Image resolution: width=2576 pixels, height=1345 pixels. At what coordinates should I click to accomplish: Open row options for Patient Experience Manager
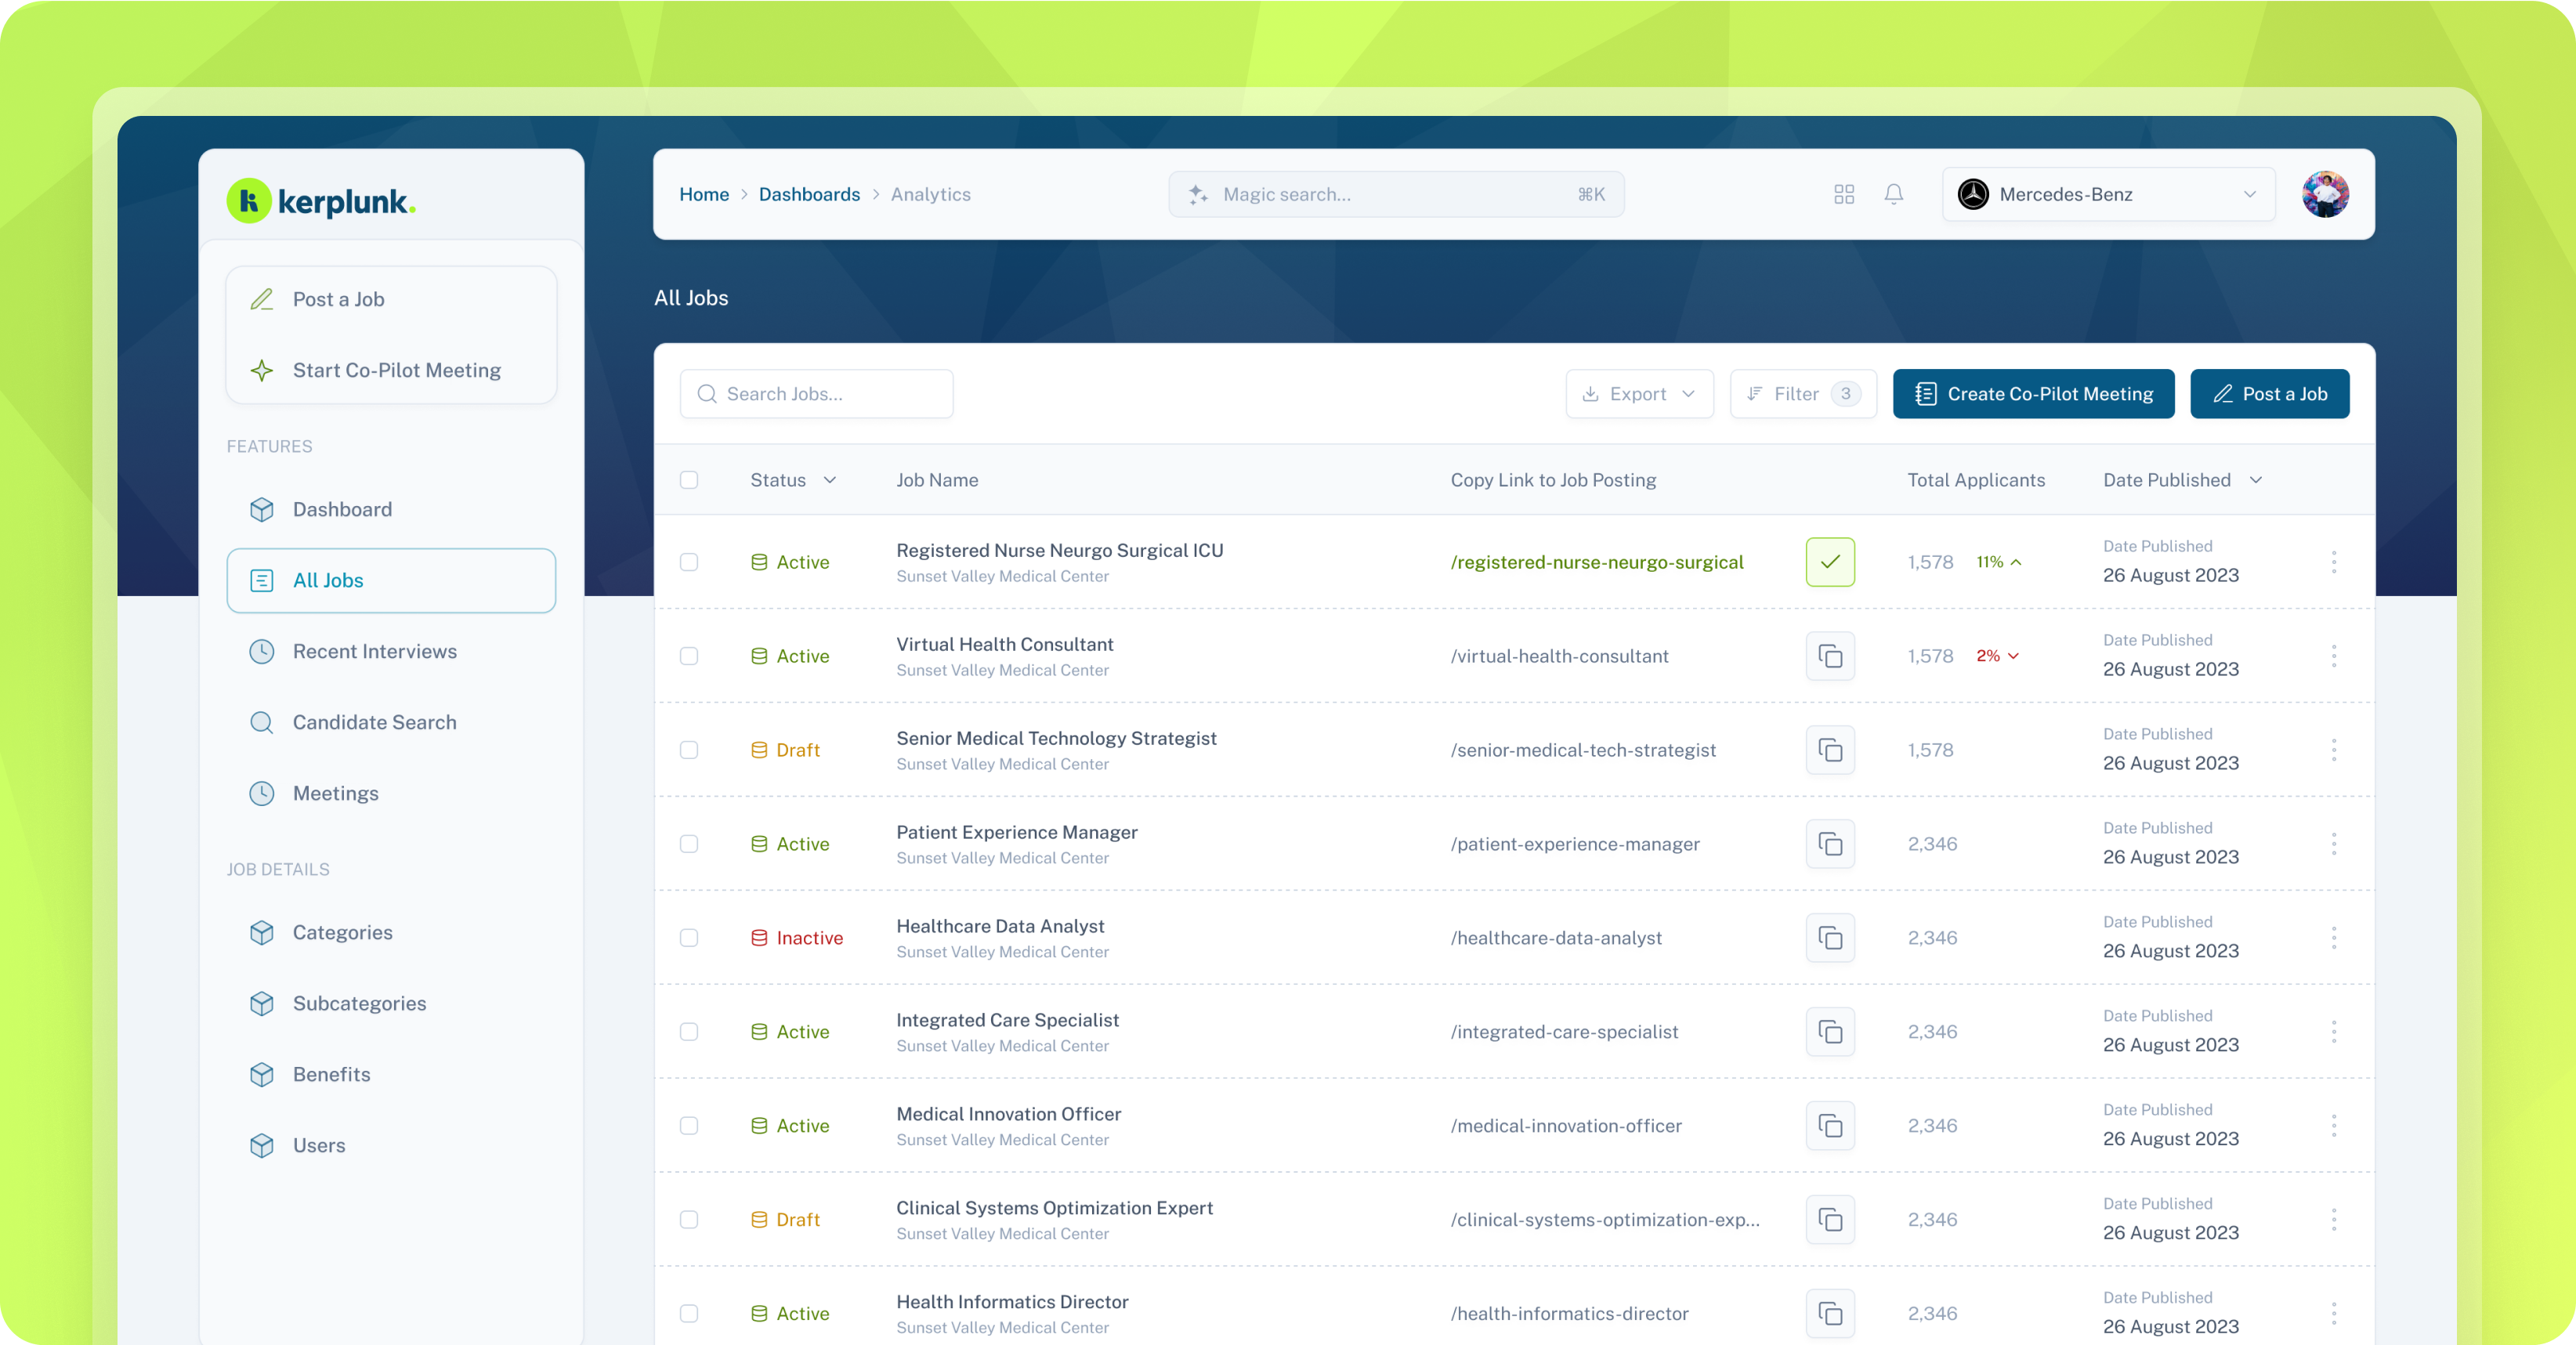tap(2333, 844)
